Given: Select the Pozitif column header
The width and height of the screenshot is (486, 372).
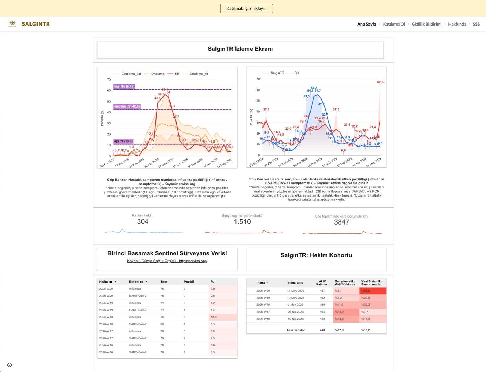Looking at the screenshot, I should (x=188, y=282).
